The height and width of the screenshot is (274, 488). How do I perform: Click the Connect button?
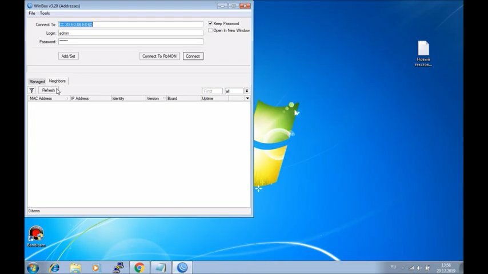coord(193,57)
